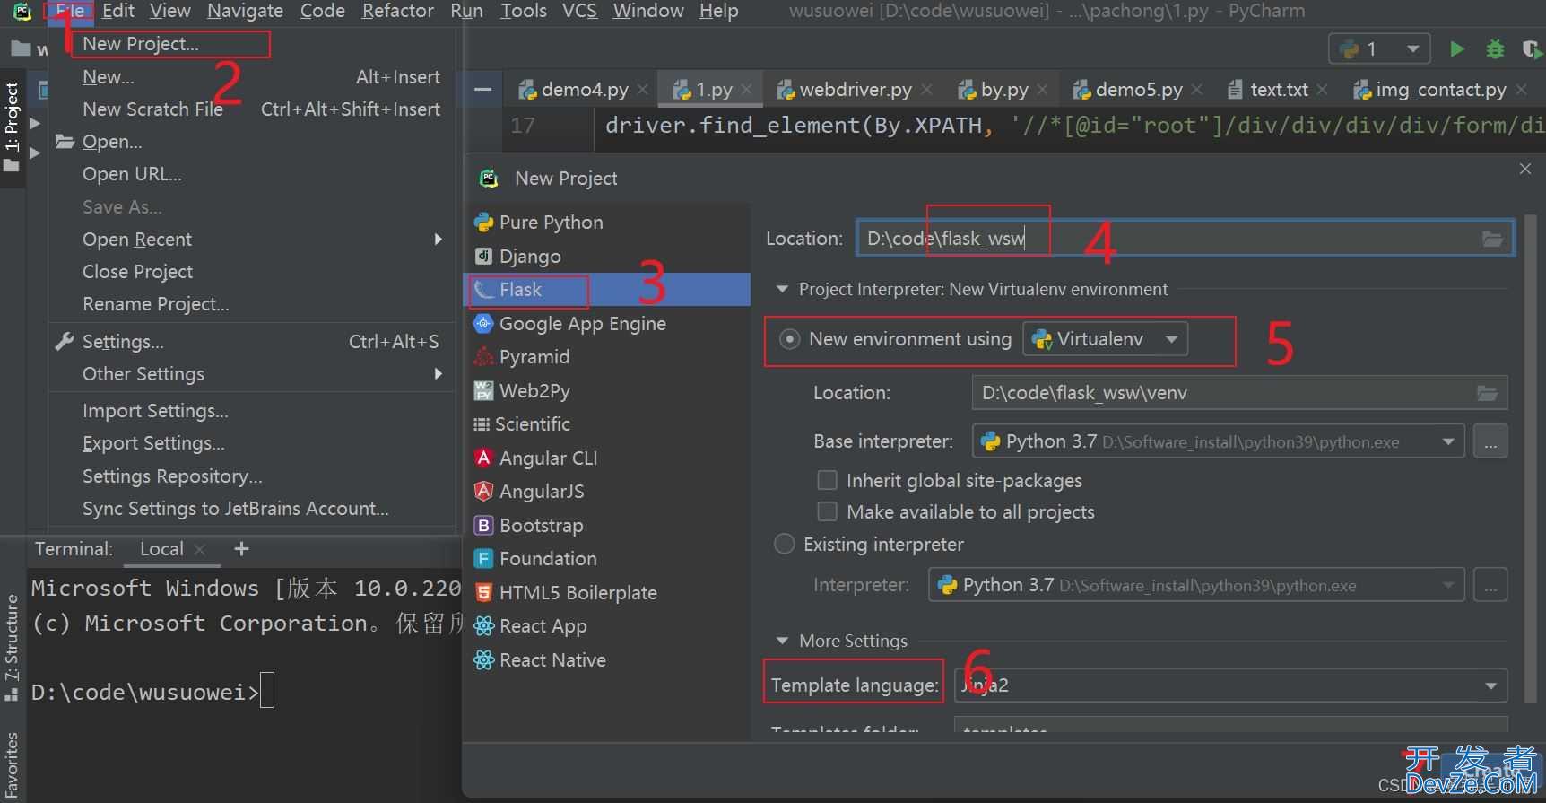Open the Virtualenv environment type dropdown
The width and height of the screenshot is (1546, 803).
[1106, 339]
